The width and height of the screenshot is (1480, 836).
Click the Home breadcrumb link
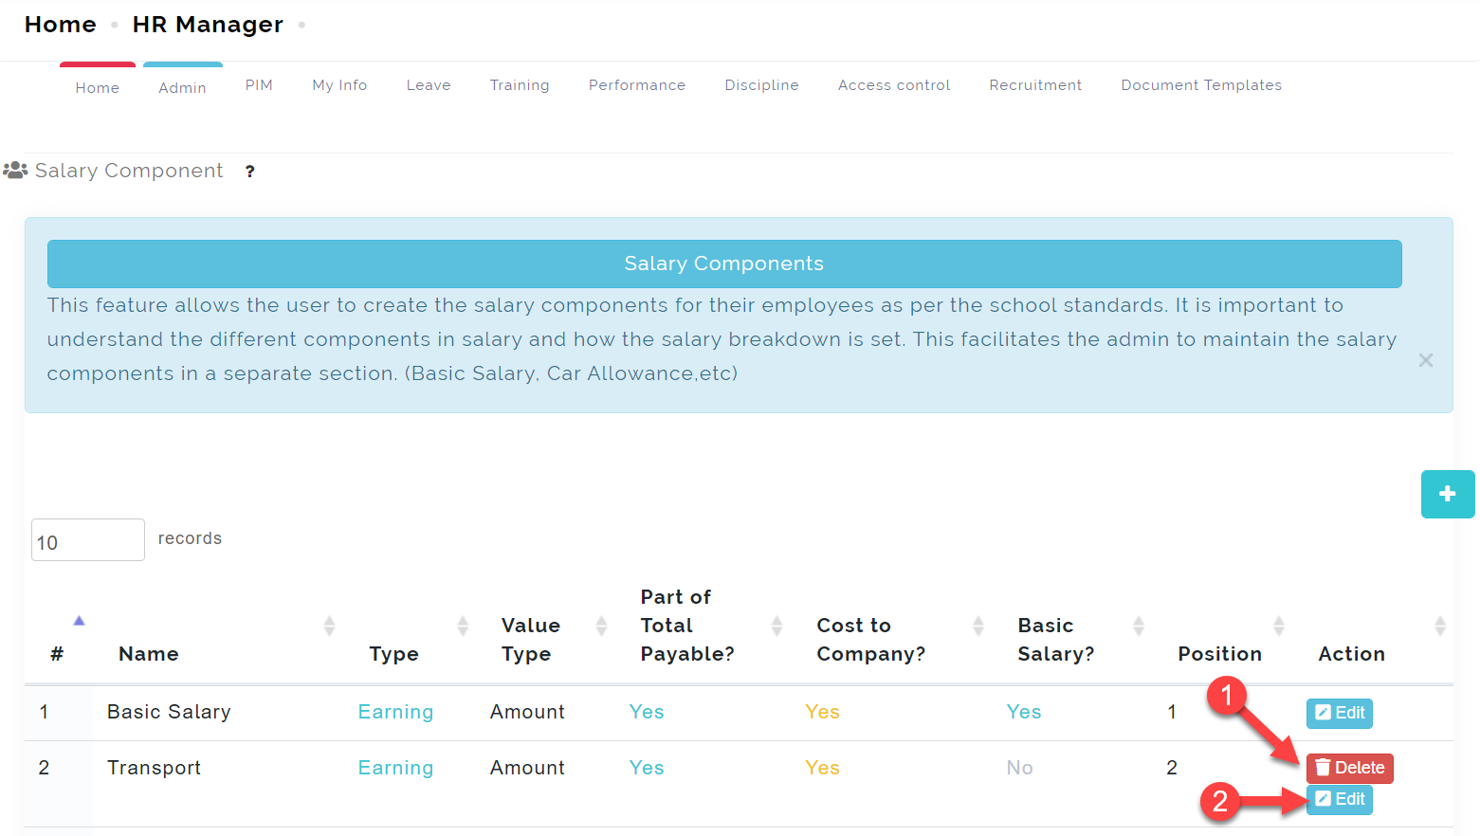61,25
